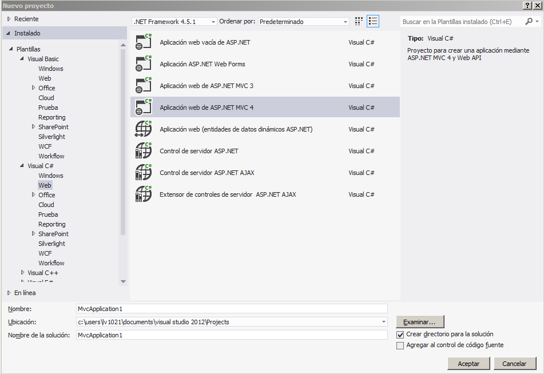Select WCF under Visual C#
This screenshot has height=374, width=544.
click(x=45, y=253)
